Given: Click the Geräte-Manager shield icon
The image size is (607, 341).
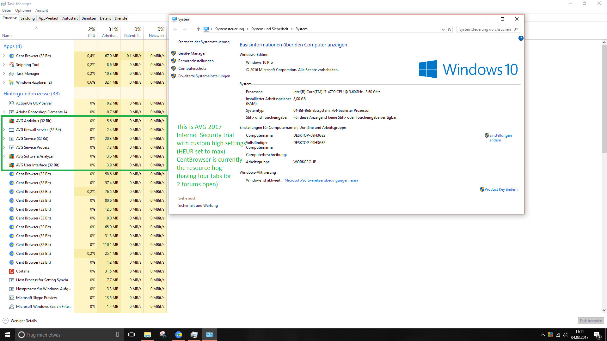Looking at the screenshot, I should pos(174,53).
